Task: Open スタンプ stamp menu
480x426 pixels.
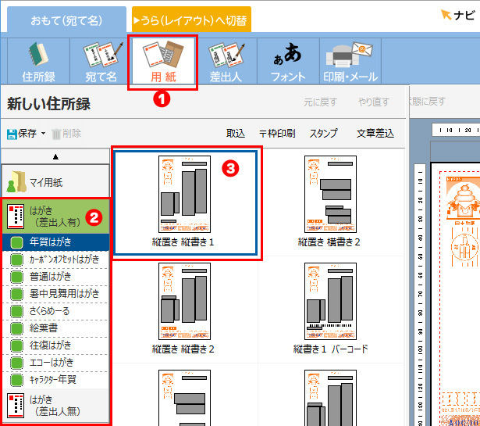Action: tap(323, 134)
